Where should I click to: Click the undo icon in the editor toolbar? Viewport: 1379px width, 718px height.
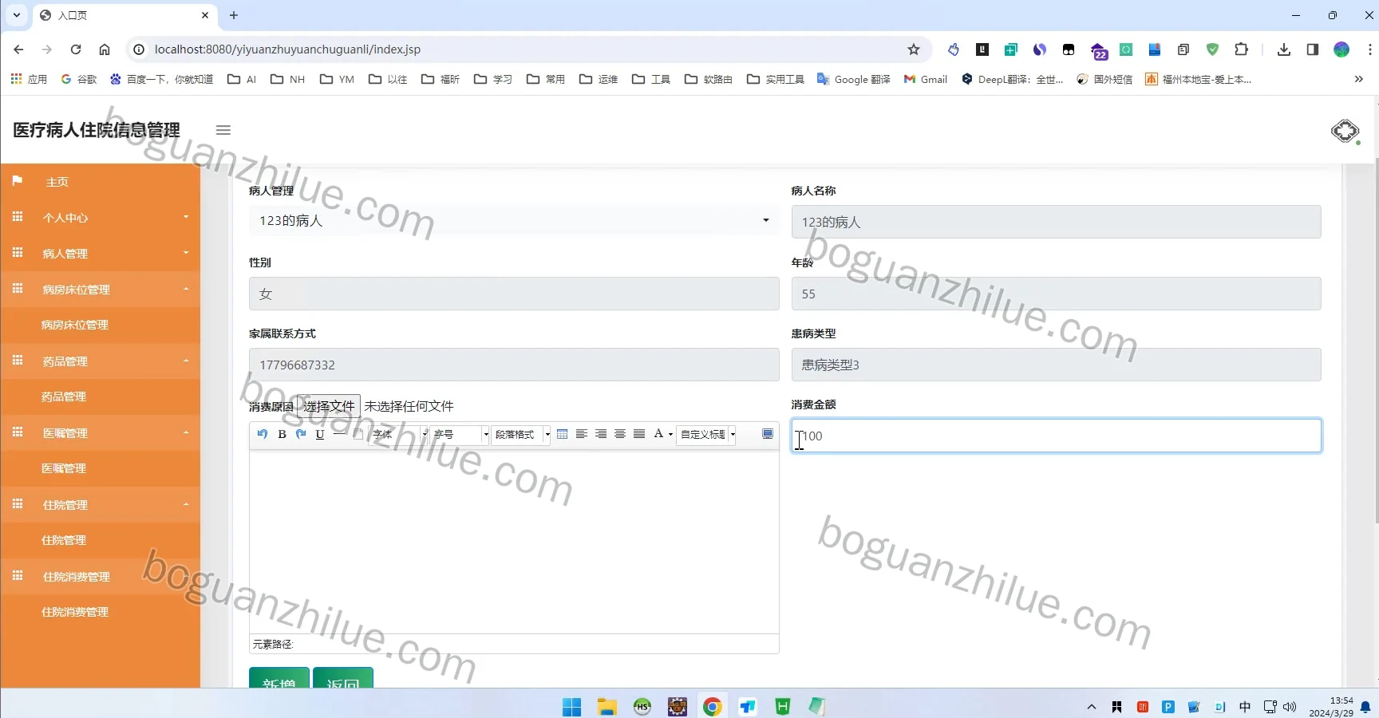263,434
